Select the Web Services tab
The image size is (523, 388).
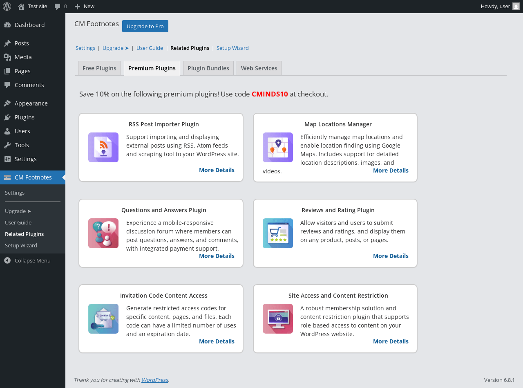(259, 68)
